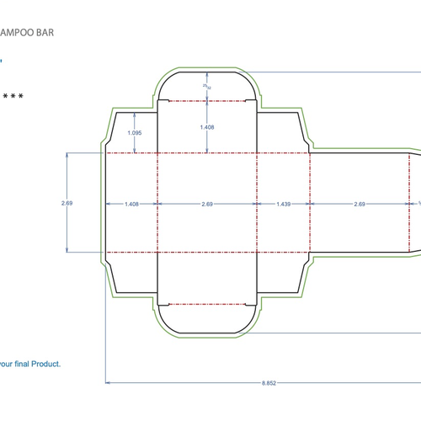Click the 1.095 dimension label

click(x=135, y=133)
